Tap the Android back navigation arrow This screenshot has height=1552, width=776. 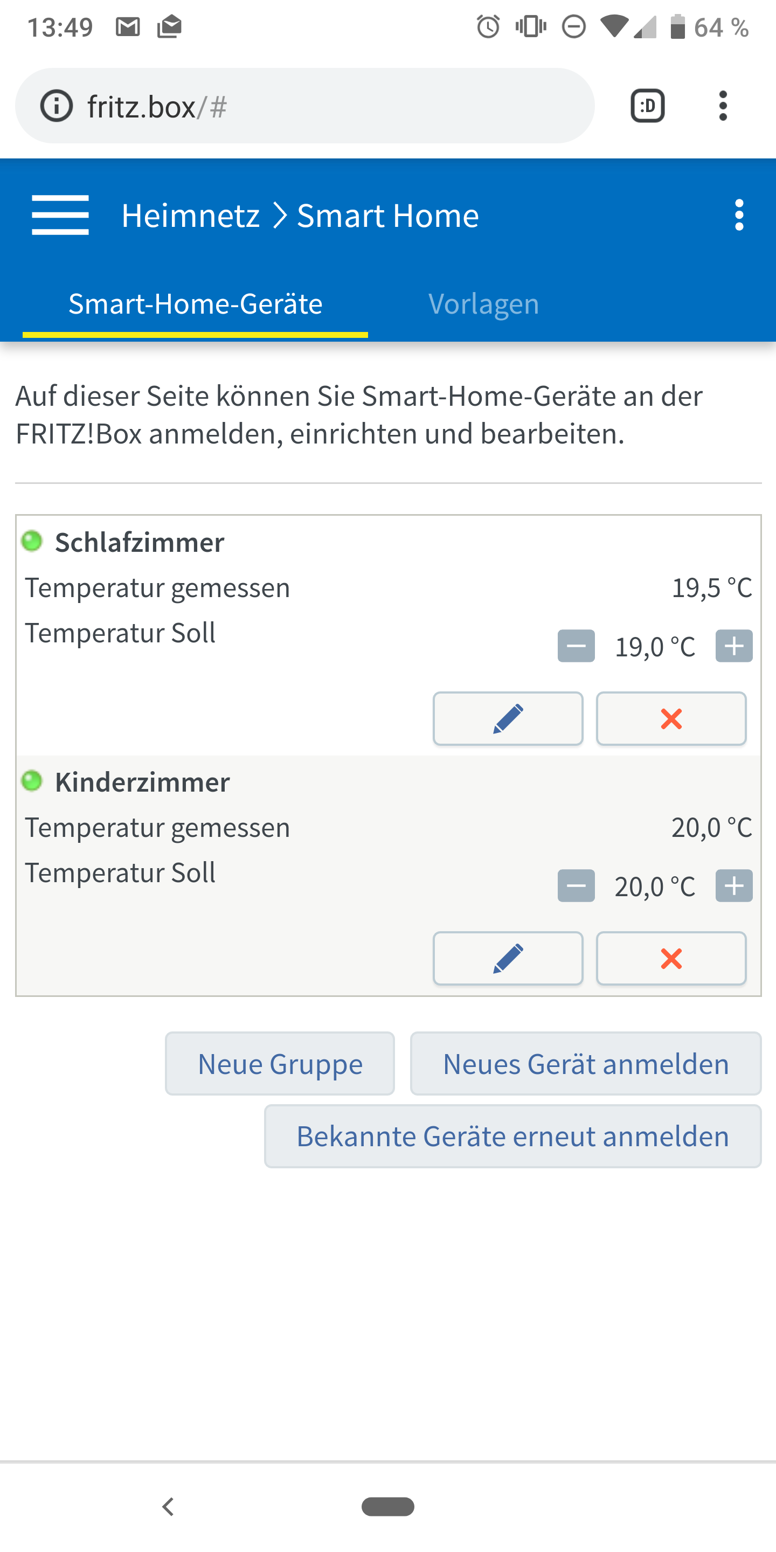click(168, 1507)
